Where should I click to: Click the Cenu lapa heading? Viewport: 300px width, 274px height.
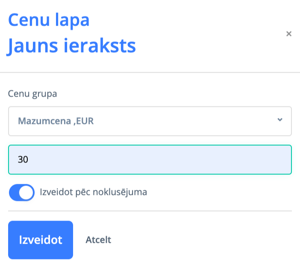coord(49,20)
